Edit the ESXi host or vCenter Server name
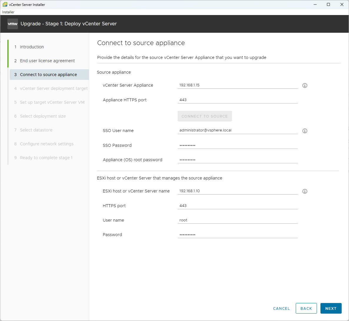349x321 pixels. pos(237,191)
